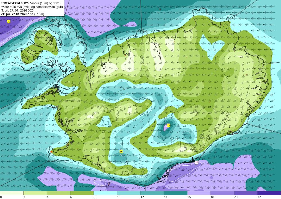Click the legend tick number 2

[x=24, y=197]
